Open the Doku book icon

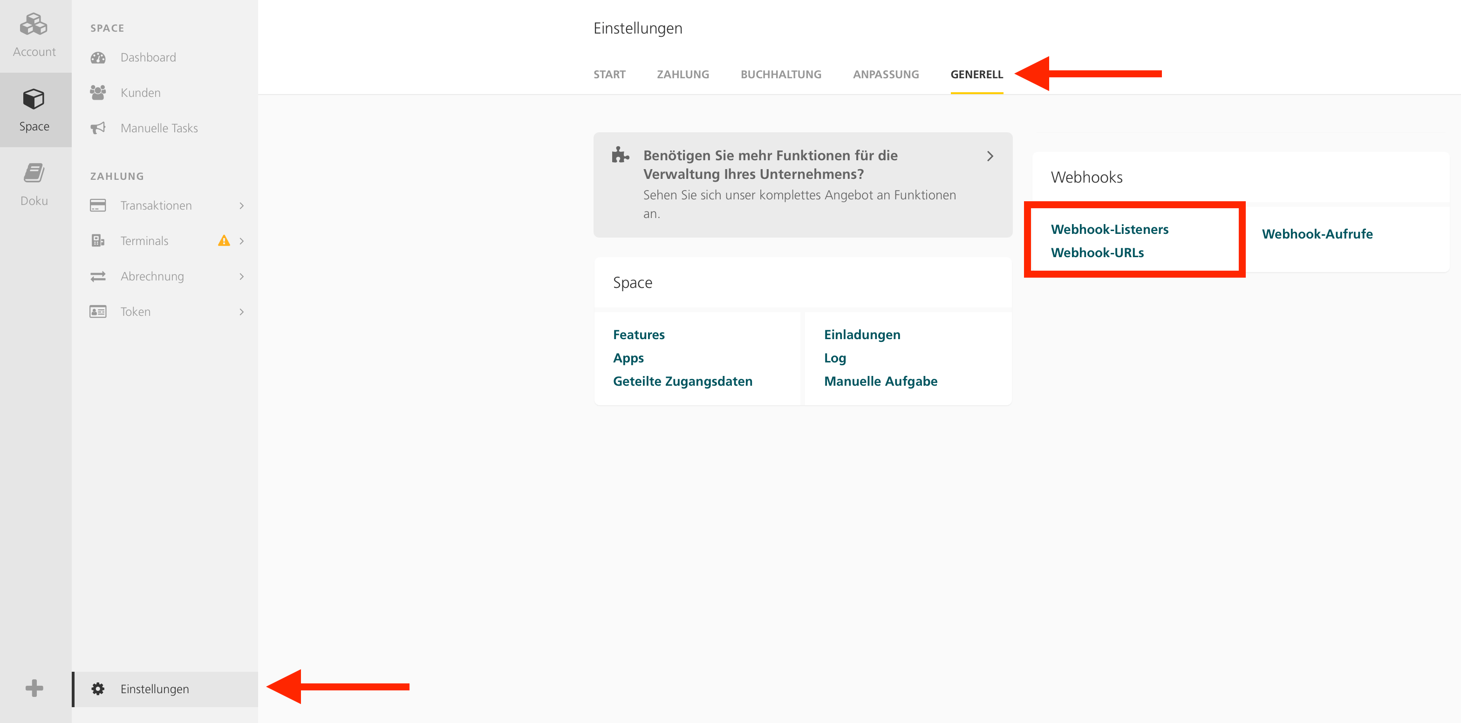tap(34, 173)
